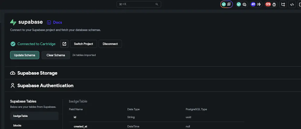
Task: Open the branching icon in top toolbar
Action: coord(283,4)
